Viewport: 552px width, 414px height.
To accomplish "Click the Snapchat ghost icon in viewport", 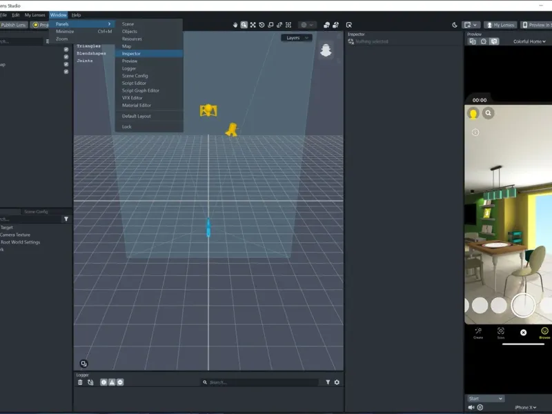I will coord(326,50).
